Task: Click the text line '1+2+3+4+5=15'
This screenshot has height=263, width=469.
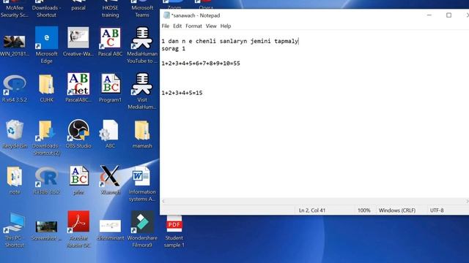Action: (x=182, y=93)
